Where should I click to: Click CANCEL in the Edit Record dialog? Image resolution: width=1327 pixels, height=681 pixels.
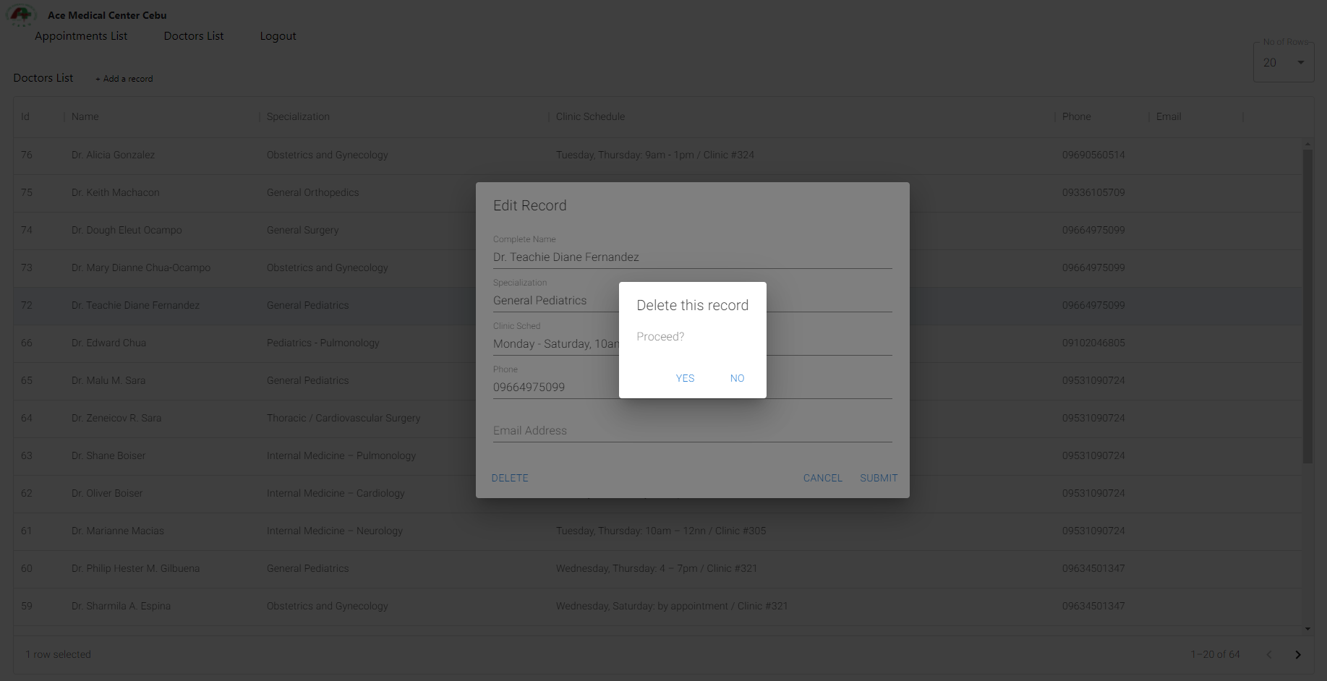822,478
